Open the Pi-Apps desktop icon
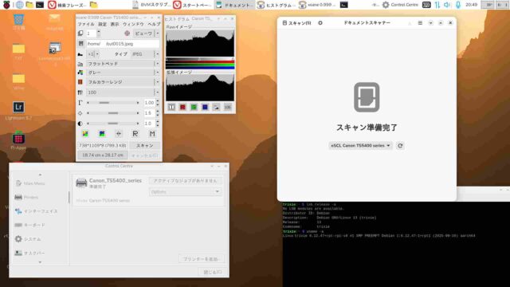Screen dimensions: 510x287 [x=18, y=138]
